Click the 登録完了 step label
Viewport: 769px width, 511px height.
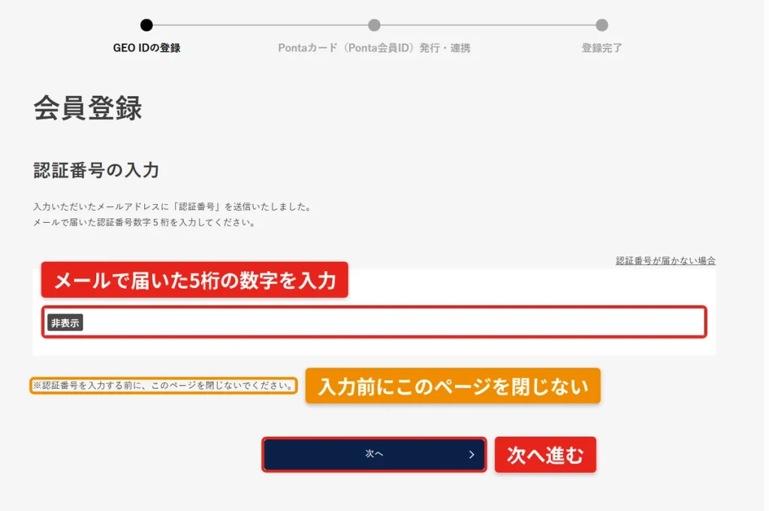(x=602, y=48)
